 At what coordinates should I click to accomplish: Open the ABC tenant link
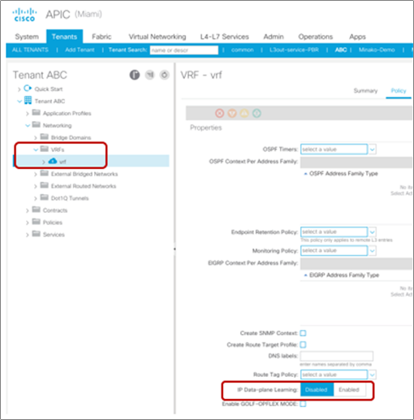tap(341, 50)
